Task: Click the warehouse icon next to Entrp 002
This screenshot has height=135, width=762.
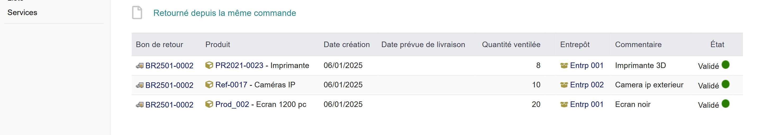Action: pyautogui.click(x=564, y=85)
